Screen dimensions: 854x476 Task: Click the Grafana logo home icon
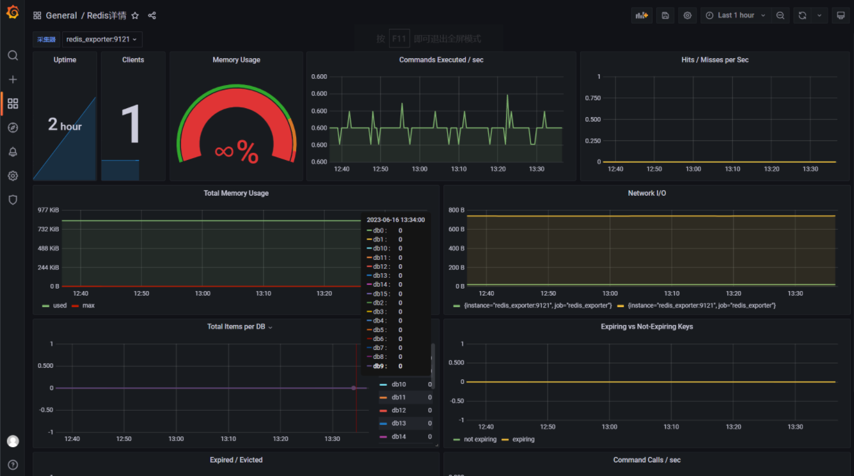(x=12, y=12)
